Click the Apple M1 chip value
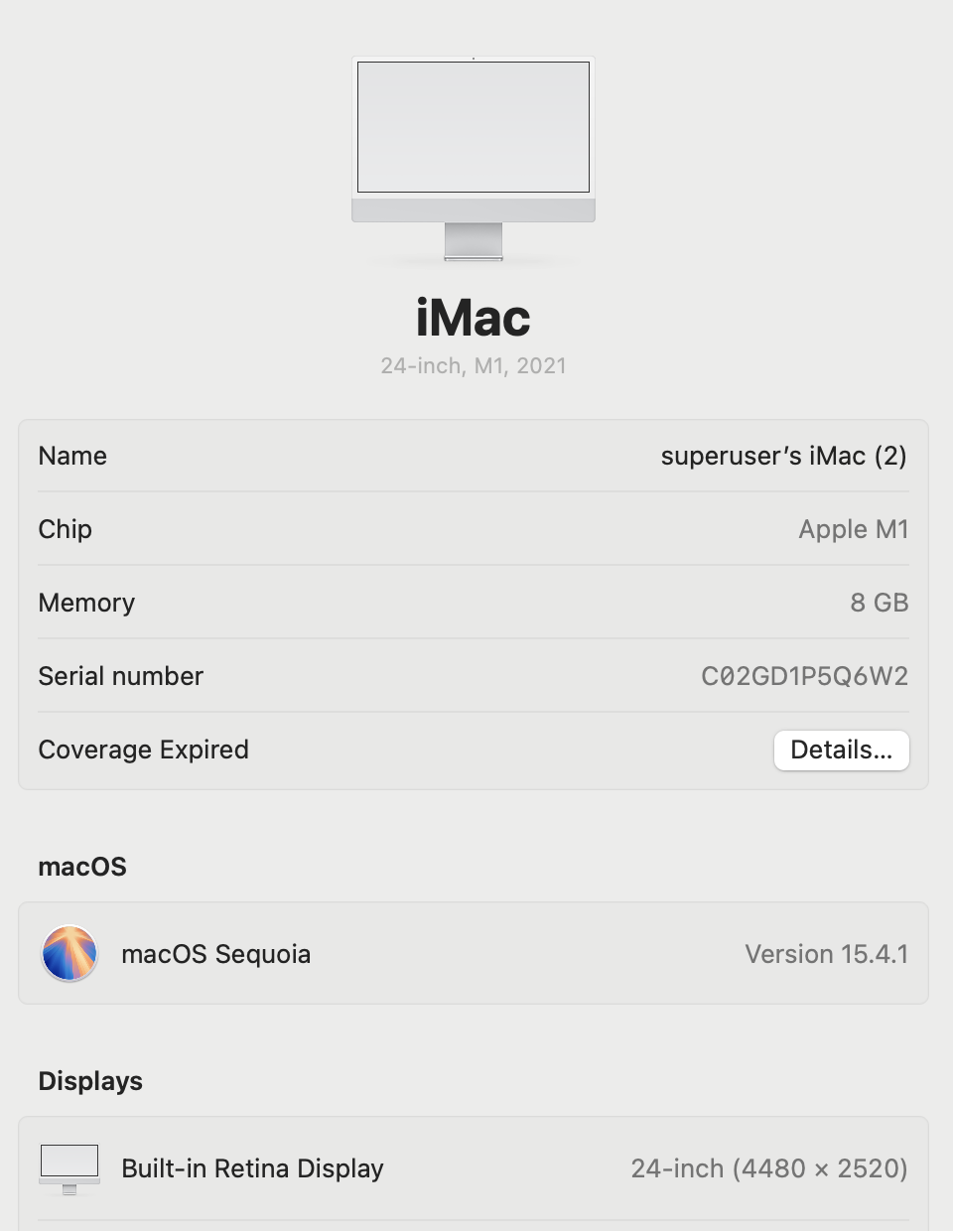Screen dimensions: 953x1231 [854, 529]
